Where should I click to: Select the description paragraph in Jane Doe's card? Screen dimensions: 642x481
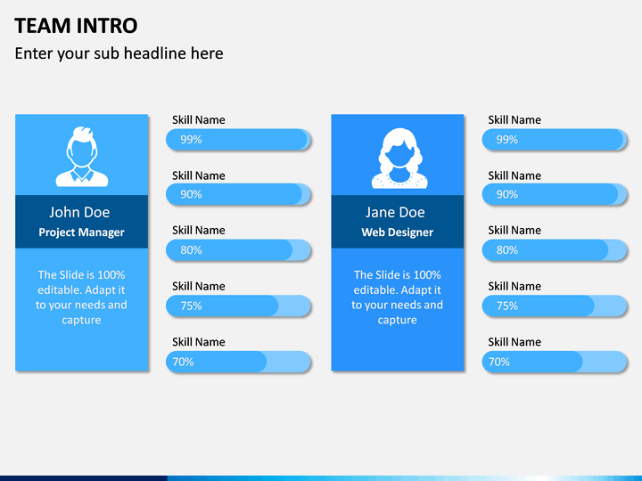397,298
